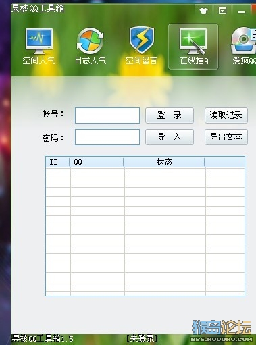Image resolution: width=256 pixels, height=345 pixels.
Task: Open the 爱疯QQ disc tool
Action: 244,46
